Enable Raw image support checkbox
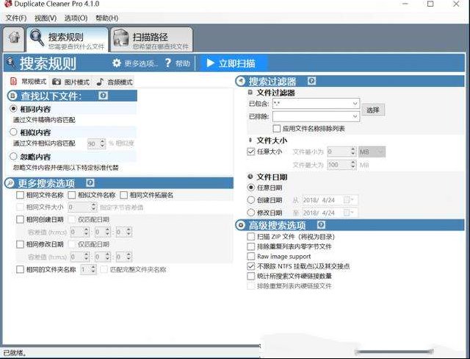 pos(251,256)
